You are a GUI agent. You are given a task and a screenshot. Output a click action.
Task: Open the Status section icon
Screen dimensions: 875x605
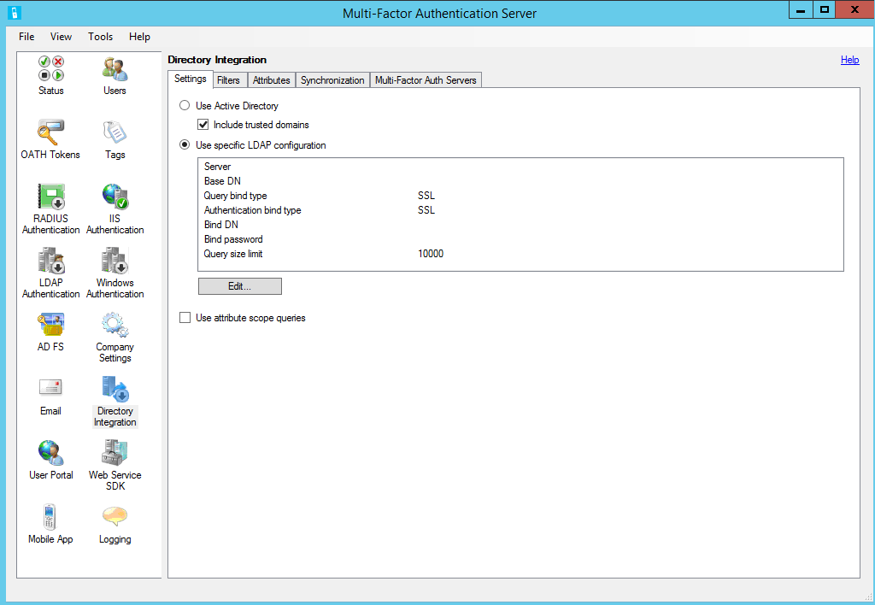(50, 68)
